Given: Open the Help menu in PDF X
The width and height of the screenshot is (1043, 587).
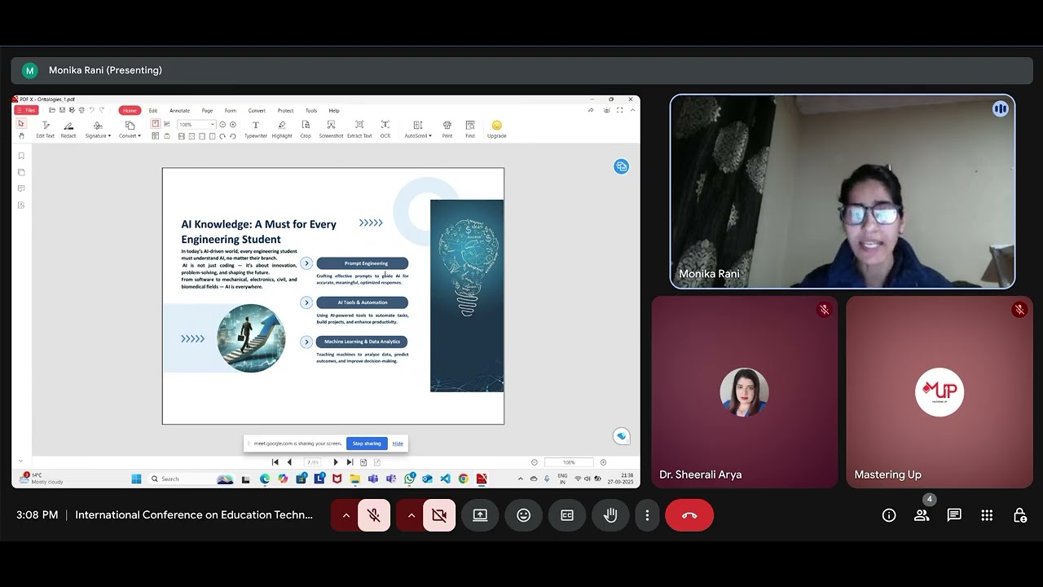Looking at the screenshot, I should point(334,110).
